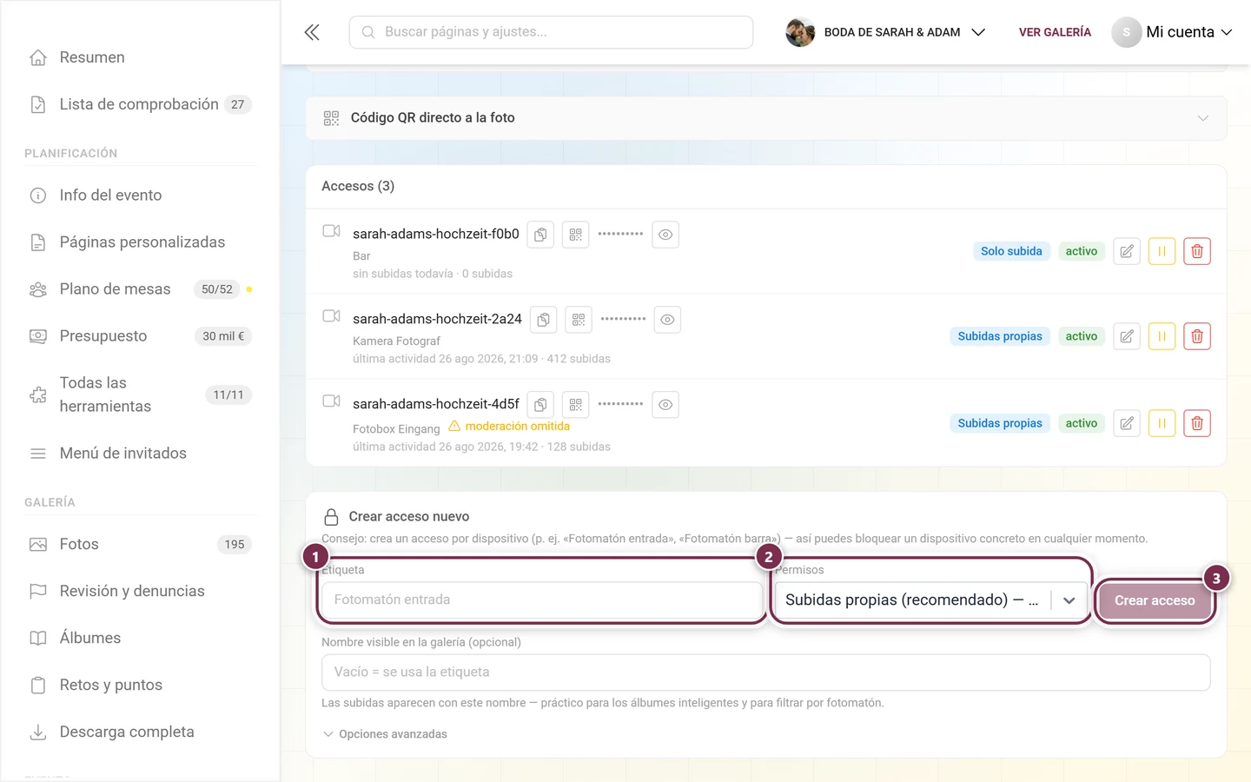
Task: Reveal password of Kamera Fotograf access
Action: 667,320
